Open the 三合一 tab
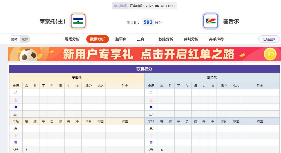Image resolution: width=281 pixels, height=153 pixels. [x=142, y=39]
